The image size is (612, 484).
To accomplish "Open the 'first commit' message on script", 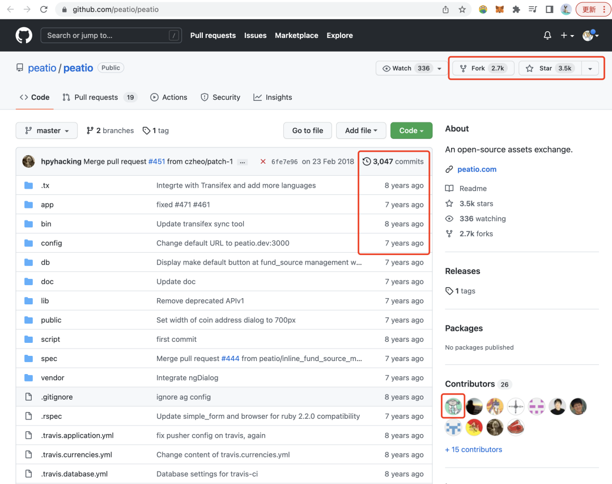I will point(176,339).
